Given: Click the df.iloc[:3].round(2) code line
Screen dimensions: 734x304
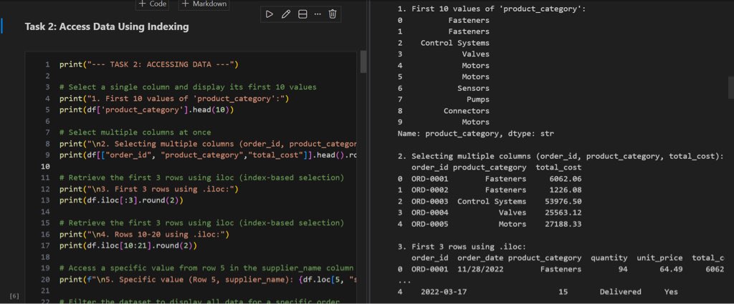Looking at the screenshot, I should click(x=121, y=200).
